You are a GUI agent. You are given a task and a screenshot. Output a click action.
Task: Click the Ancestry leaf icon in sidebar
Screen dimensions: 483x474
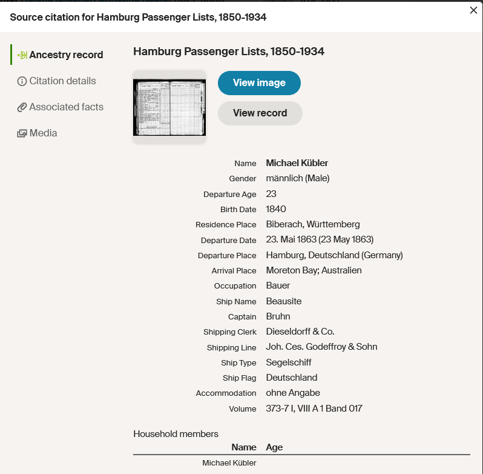(x=22, y=55)
